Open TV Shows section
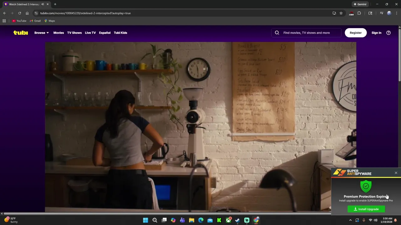 pyautogui.click(x=74, y=32)
